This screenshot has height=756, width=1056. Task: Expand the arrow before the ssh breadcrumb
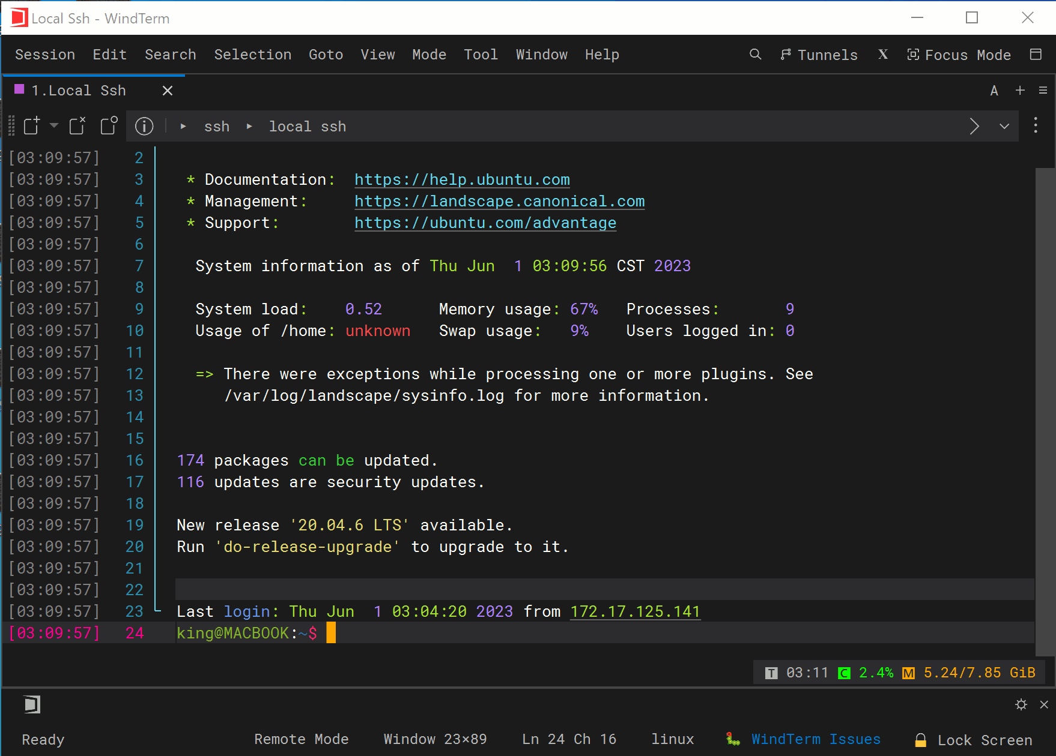click(x=183, y=127)
